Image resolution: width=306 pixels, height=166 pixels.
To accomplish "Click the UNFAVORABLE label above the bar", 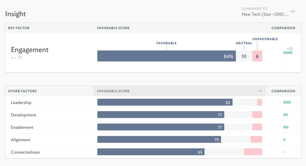I will (x=265, y=39).
